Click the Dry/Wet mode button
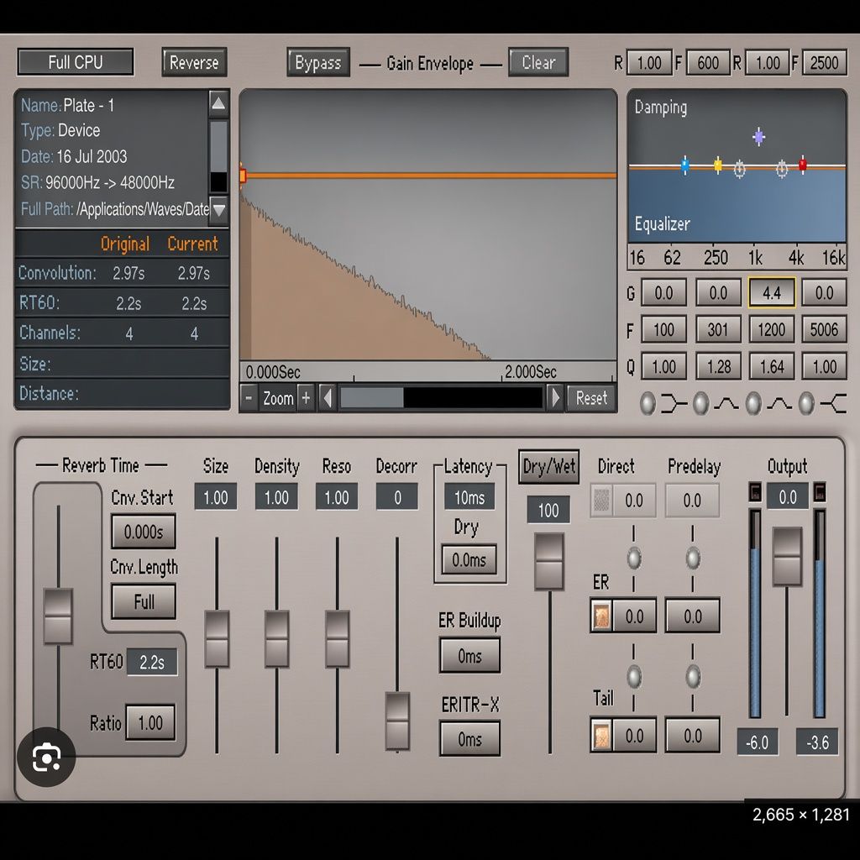This screenshot has width=860, height=860. [548, 467]
